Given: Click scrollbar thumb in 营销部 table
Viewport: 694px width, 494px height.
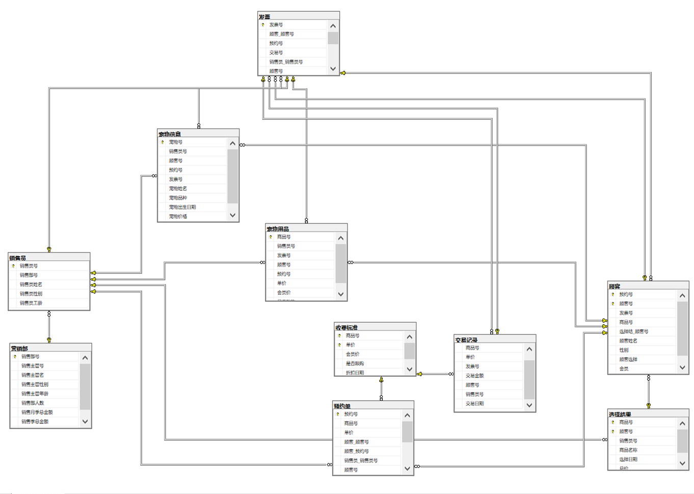Looking at the screenshot, I should 85,387.
